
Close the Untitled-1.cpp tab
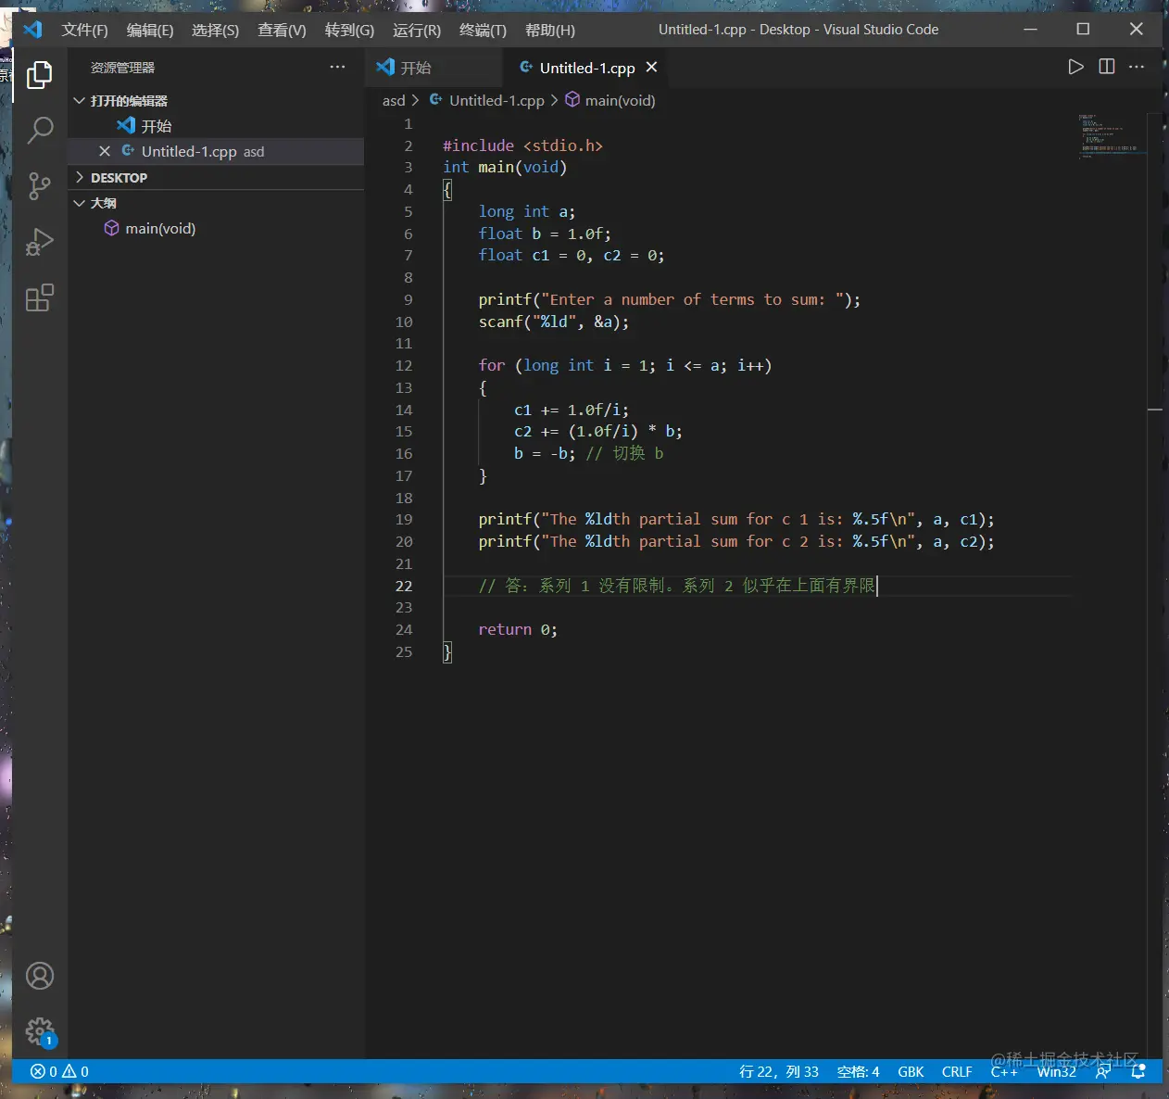coord(651,68)
